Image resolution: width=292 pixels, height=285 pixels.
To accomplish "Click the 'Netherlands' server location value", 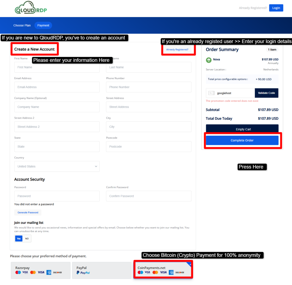I will [271, 70].
